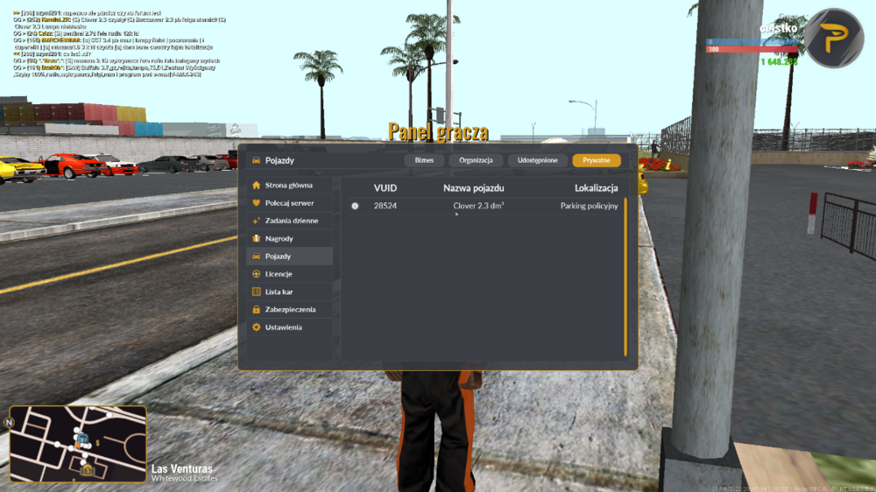Click the yellow vehicle list scrollbar

point(625,277)
